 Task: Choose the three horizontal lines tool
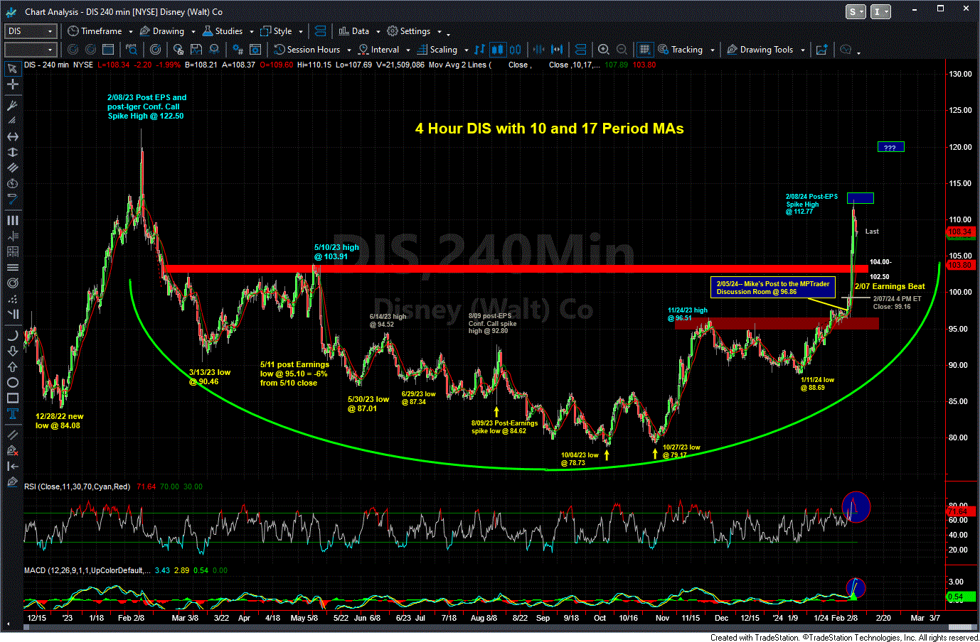click(x=12, y=267)
